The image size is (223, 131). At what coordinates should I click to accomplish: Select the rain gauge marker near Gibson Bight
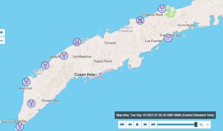tap(45, 65)
